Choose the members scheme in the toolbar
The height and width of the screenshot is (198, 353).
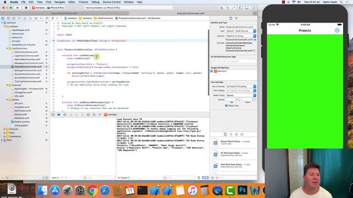pyautogui.click(x=38, y=8)
